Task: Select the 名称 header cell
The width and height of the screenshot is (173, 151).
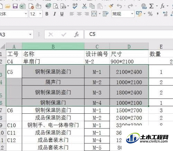Action: (53, 54)
